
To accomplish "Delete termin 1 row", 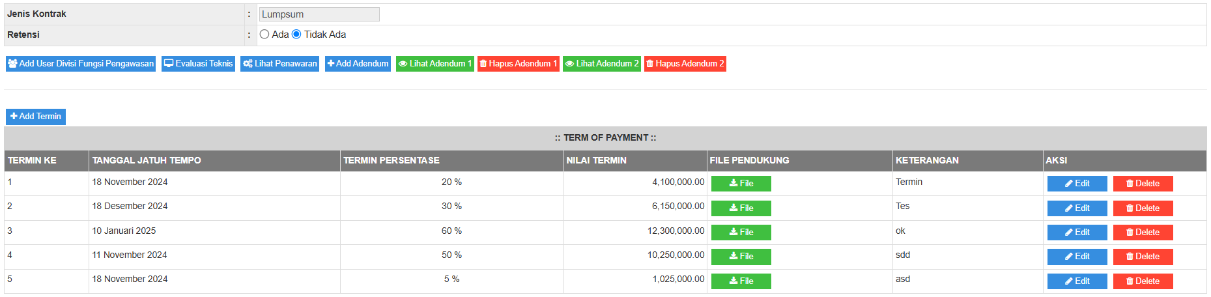I will [1143, 184].
